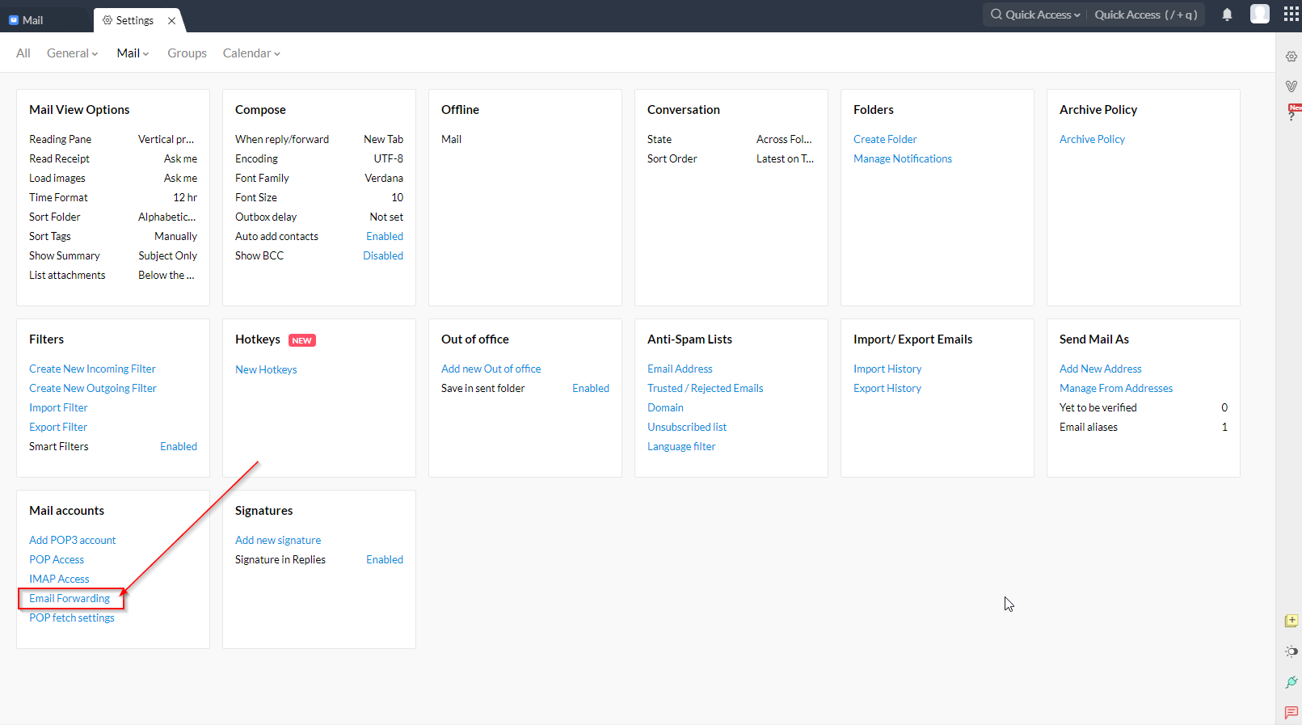
Task: Open the apps grid icon
Action: click(x=1291, y=15)
